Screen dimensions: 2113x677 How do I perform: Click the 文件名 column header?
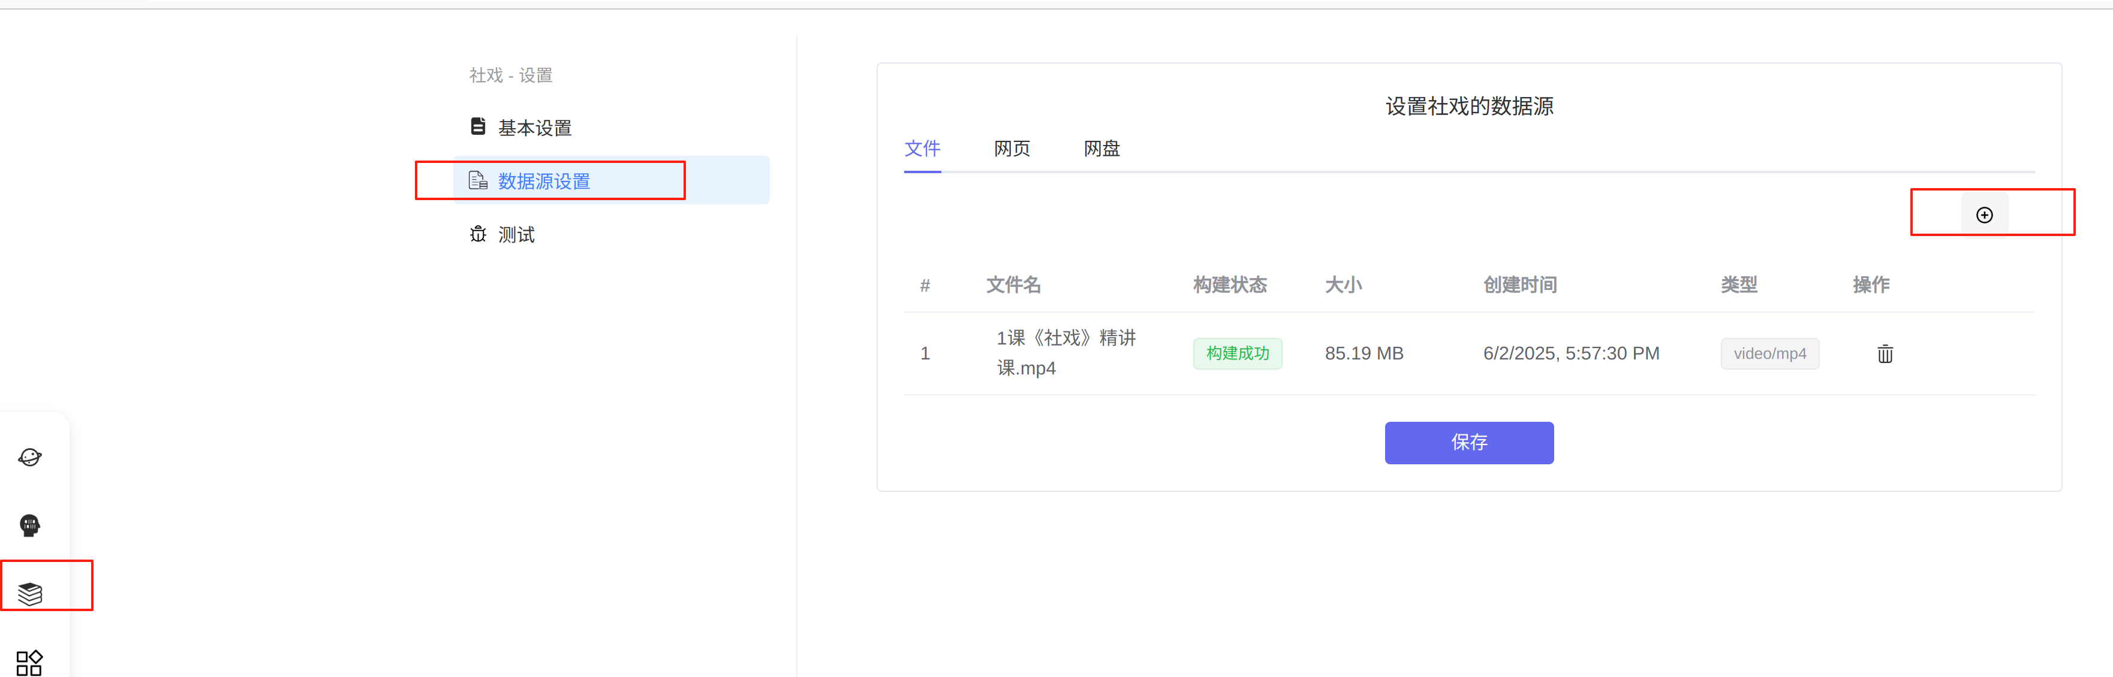click(1013, 285)
